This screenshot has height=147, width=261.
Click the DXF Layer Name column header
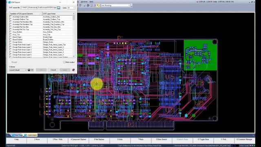pos(58,13)
